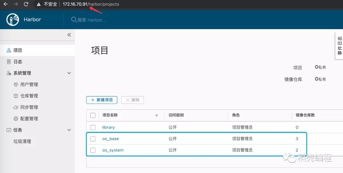This screenshot has width=343, height=173.
Task: Open 垃圾清理 in the sidebar
Action: coord(22,141)
